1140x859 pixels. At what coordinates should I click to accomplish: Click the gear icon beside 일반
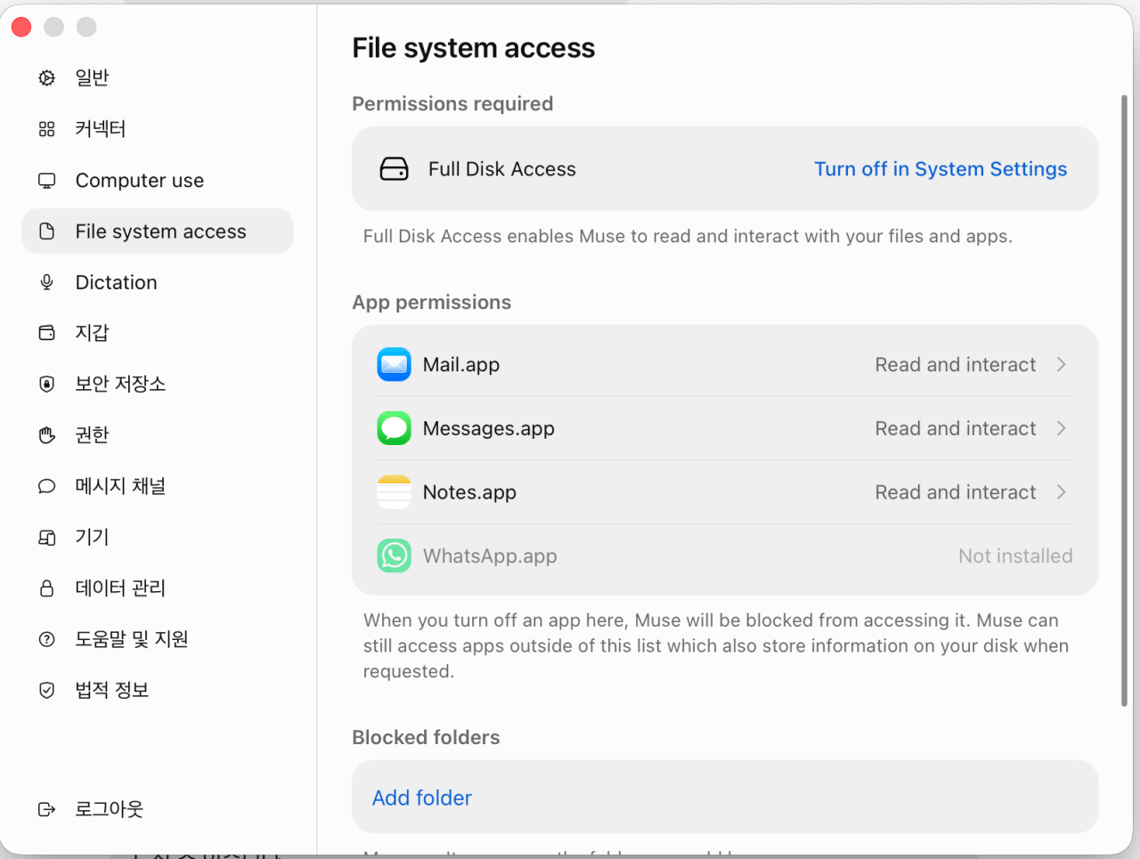[47, 78]
